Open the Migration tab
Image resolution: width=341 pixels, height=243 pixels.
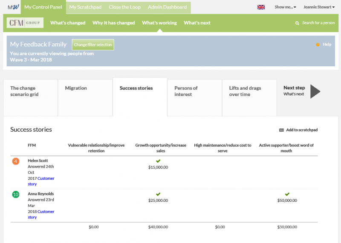[85, 98]
